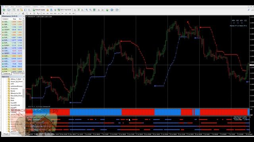Switch timeframe to H1
The image size is (254, 142).
tap(59, 13)
